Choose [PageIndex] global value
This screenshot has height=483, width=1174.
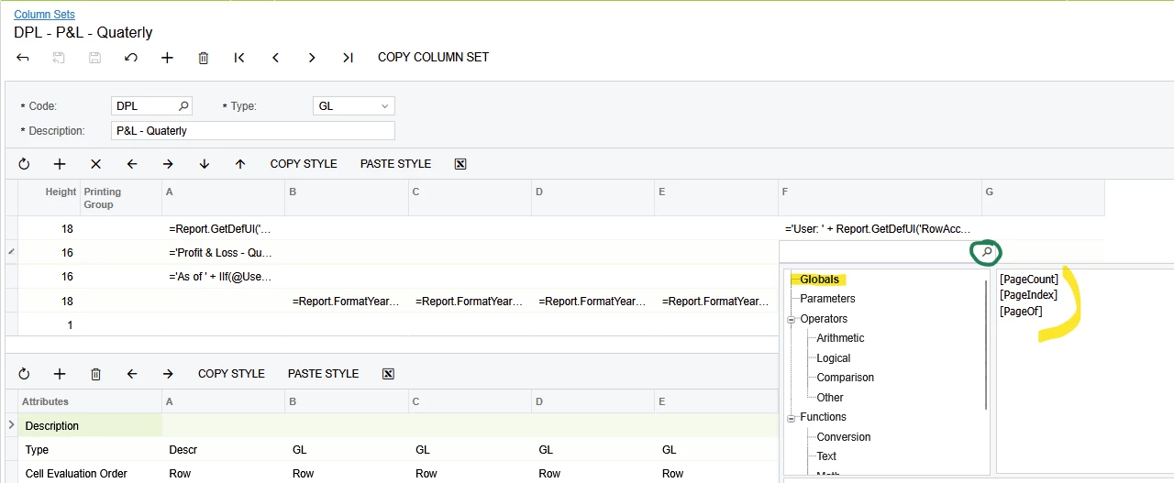click(x=1028, y=295)
